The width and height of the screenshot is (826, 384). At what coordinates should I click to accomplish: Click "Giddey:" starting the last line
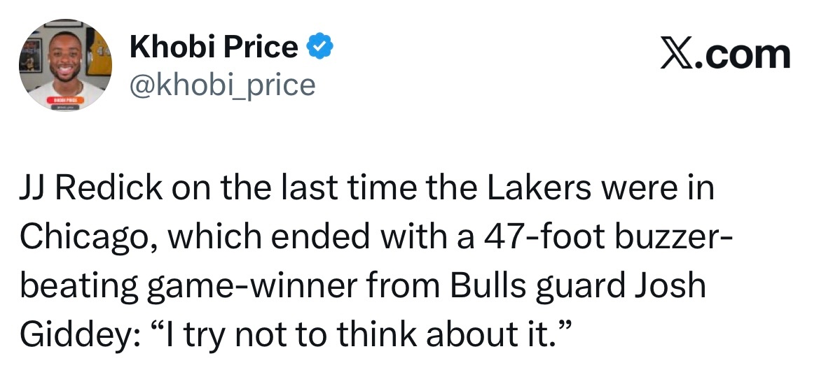[x=66, y=335]
